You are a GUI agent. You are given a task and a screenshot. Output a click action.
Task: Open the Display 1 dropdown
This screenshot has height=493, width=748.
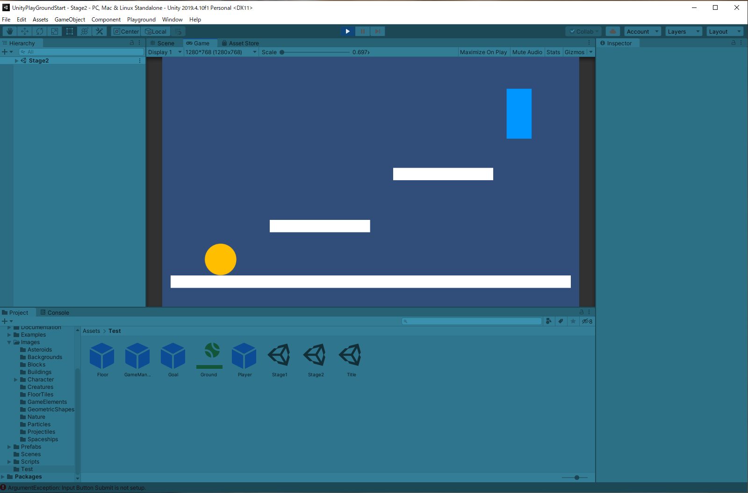165,52
